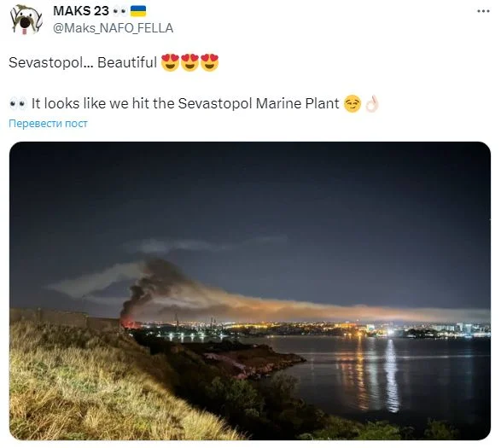Click the eyes emoji before "It looks"
Screen dimensions: 501x448
[x=18, y=104]
